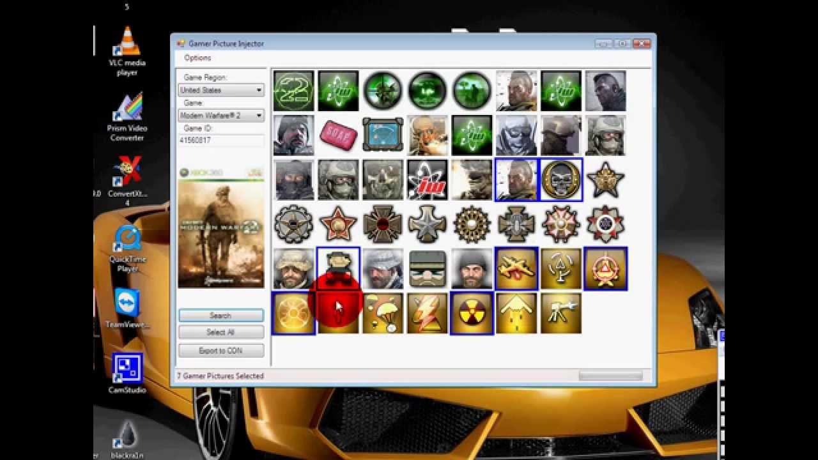Pick the gold skull emblem gamer picture
818x460 pixels.
click(x=561, y=180)
